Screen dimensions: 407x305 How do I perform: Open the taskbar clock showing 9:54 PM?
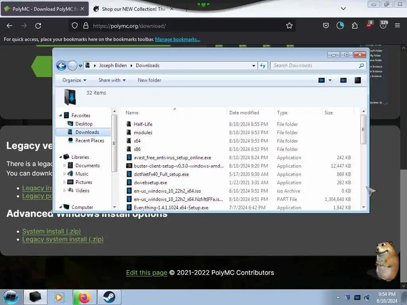point(387,297)
